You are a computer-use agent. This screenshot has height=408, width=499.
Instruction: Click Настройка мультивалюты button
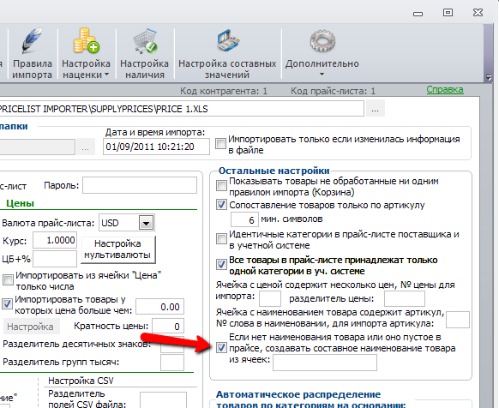(x=117, y=249)
